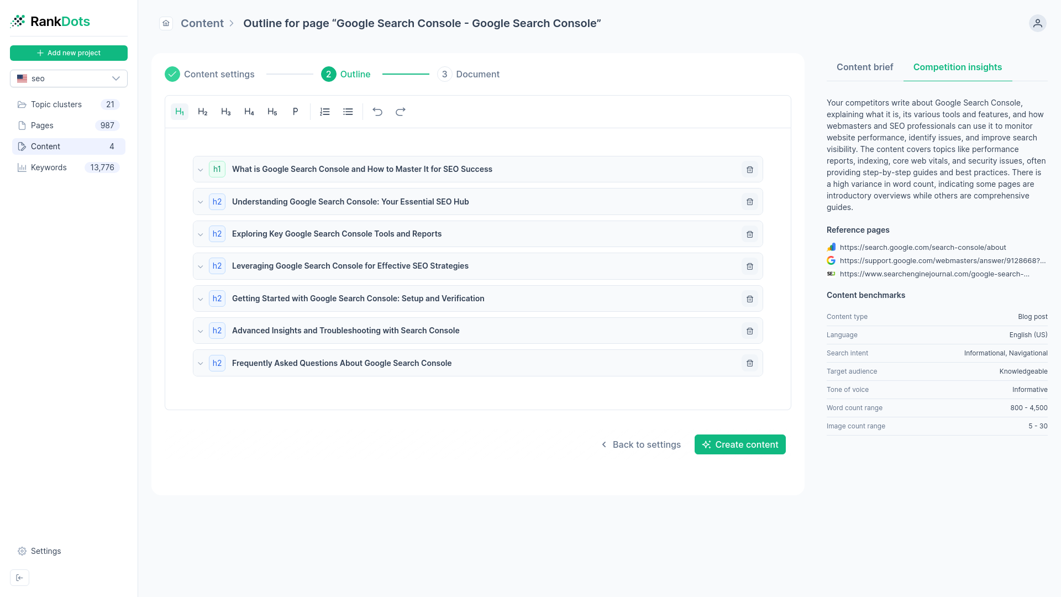Delete the Frequently Asked Questions heading
The image size is (1061, 597).
pos(749,363)
